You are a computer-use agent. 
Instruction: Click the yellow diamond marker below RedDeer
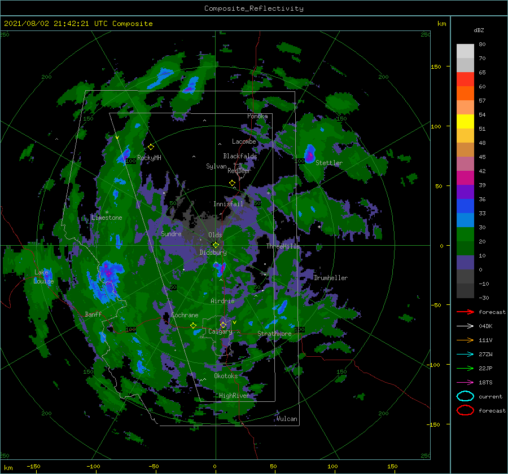pos(232,183)
